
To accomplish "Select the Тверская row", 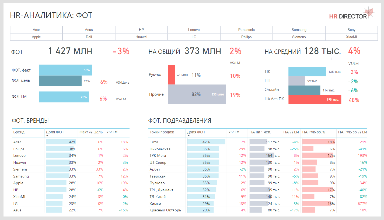I will pos(258,176).
